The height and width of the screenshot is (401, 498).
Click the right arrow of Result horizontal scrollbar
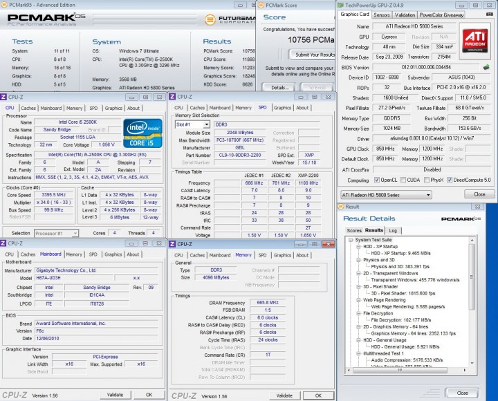point(465,370)
